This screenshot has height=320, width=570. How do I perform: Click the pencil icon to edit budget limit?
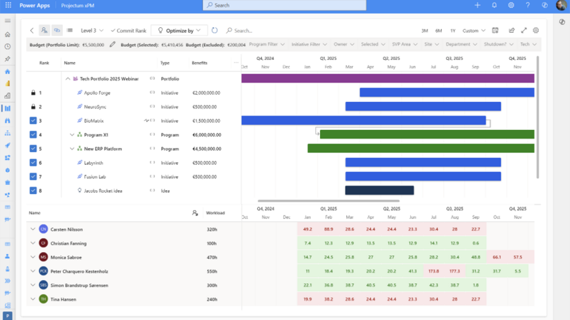point(112,45)
